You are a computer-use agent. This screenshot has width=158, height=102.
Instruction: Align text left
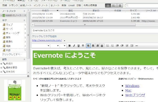88,46
